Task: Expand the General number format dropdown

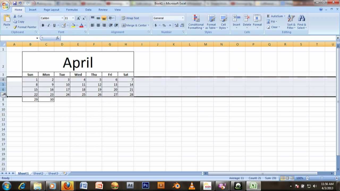Action: click(182, 18)
